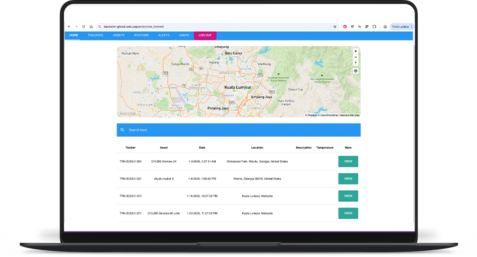Click the Description column header

click(x=303, y=147)
